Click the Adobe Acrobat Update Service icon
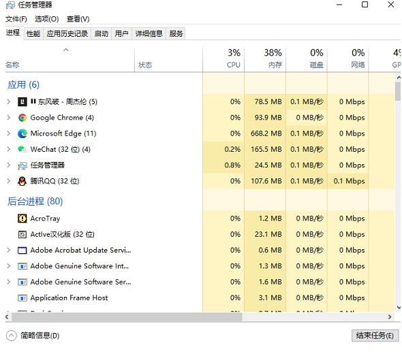402x354 pixels. click(22, 251)
